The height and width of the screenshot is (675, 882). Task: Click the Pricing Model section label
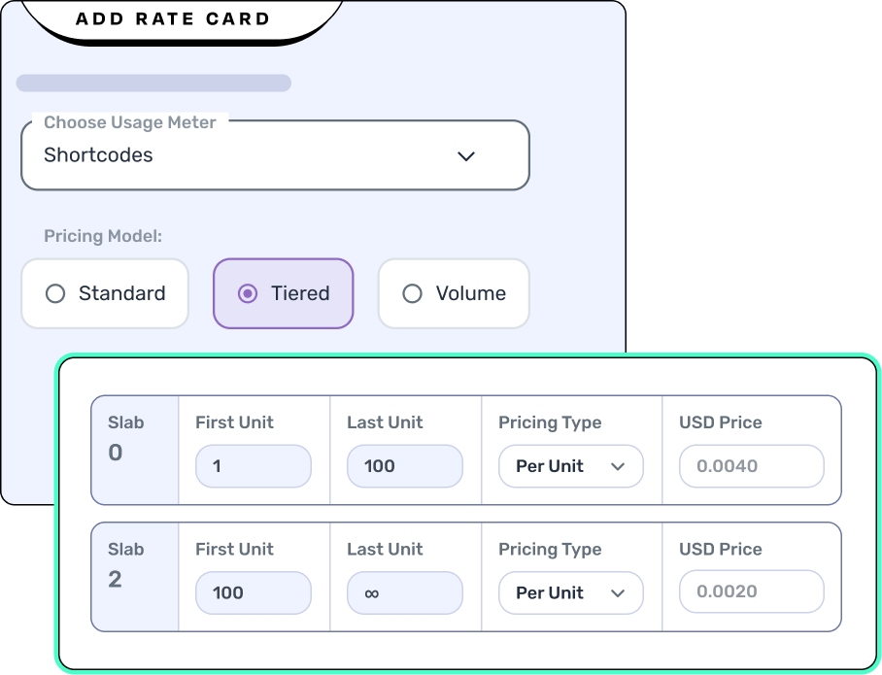[x=104, y=236]
